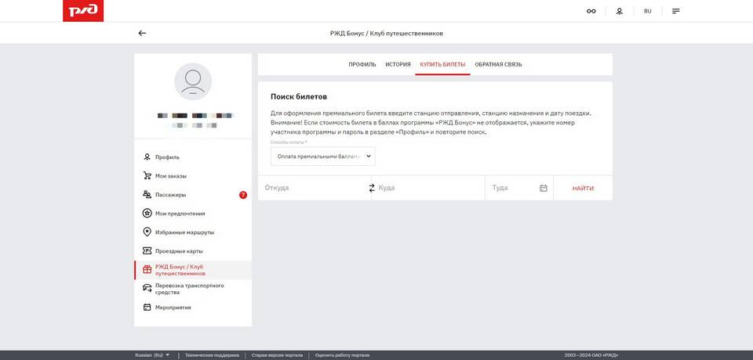Open Мероприятия in the sidebar
The height and width of the screenshot is (360, 753).
193,308
